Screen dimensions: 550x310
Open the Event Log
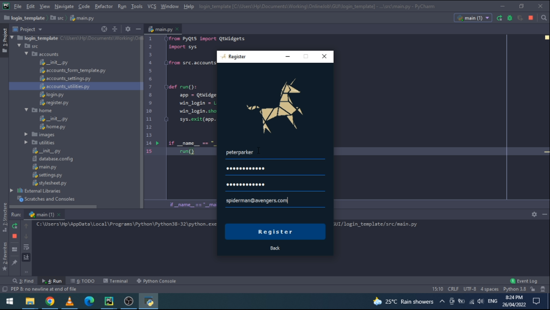[523, 281]
